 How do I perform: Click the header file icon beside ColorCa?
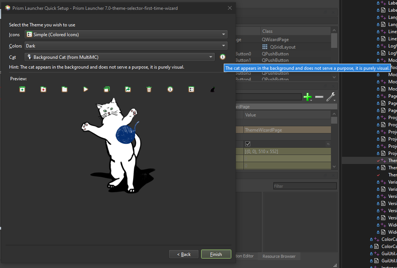377,247
